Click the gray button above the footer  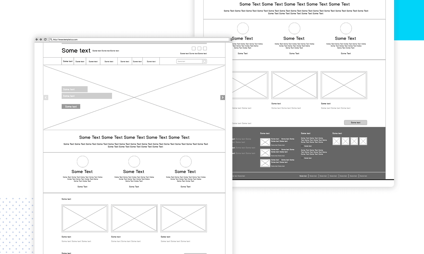(355, 122)
